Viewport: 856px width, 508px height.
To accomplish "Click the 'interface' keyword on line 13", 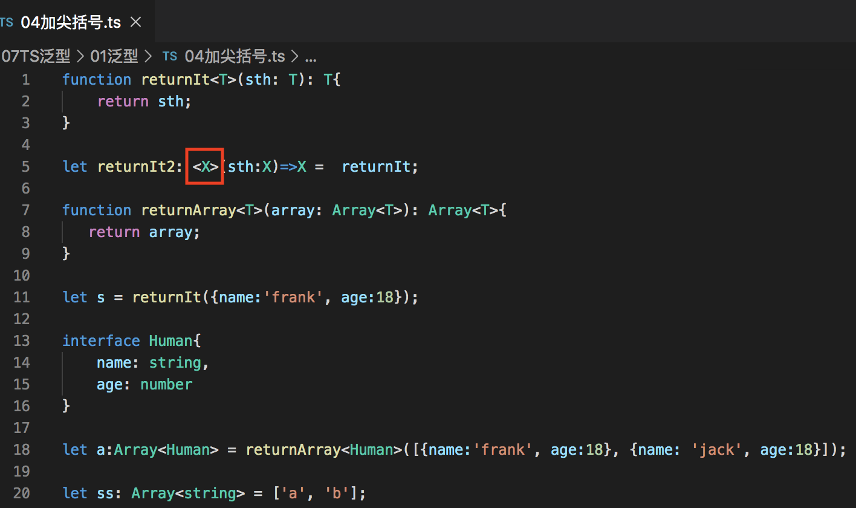I will tap(101, 340).
